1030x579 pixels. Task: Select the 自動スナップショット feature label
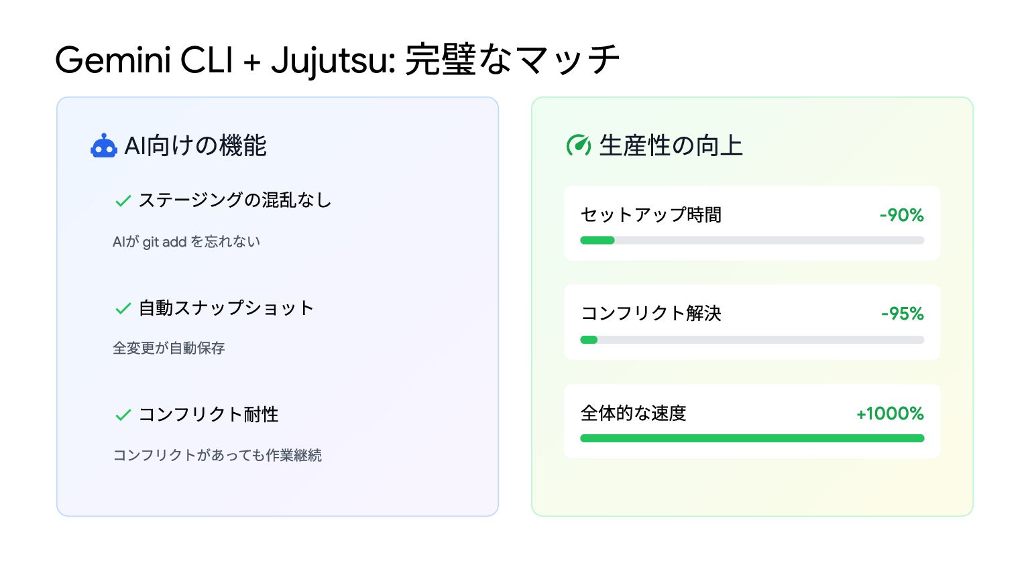click(226, 308)
